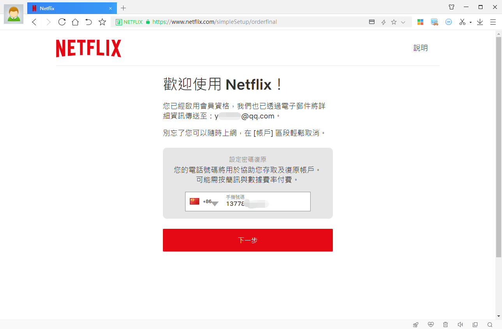Switch to the Netflix browser tab
The height and width of the screenshot is (329, 502).
pyautogui.click(x=72, y=8)
